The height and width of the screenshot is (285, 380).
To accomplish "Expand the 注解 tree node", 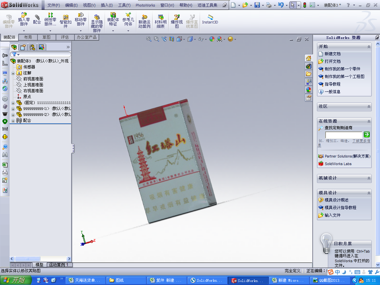I will point(13,73).
